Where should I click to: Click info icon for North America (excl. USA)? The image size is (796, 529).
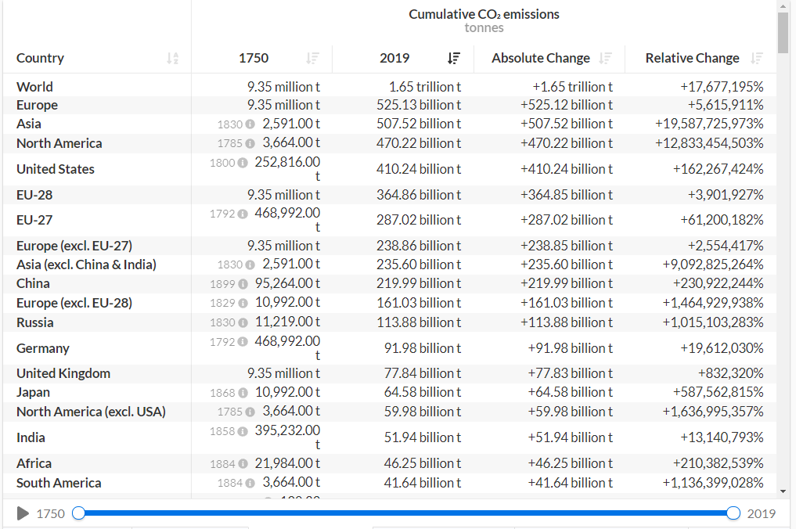[250, 412]
